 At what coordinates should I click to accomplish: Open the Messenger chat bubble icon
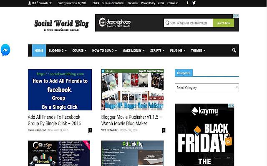(x=5, y=50)
